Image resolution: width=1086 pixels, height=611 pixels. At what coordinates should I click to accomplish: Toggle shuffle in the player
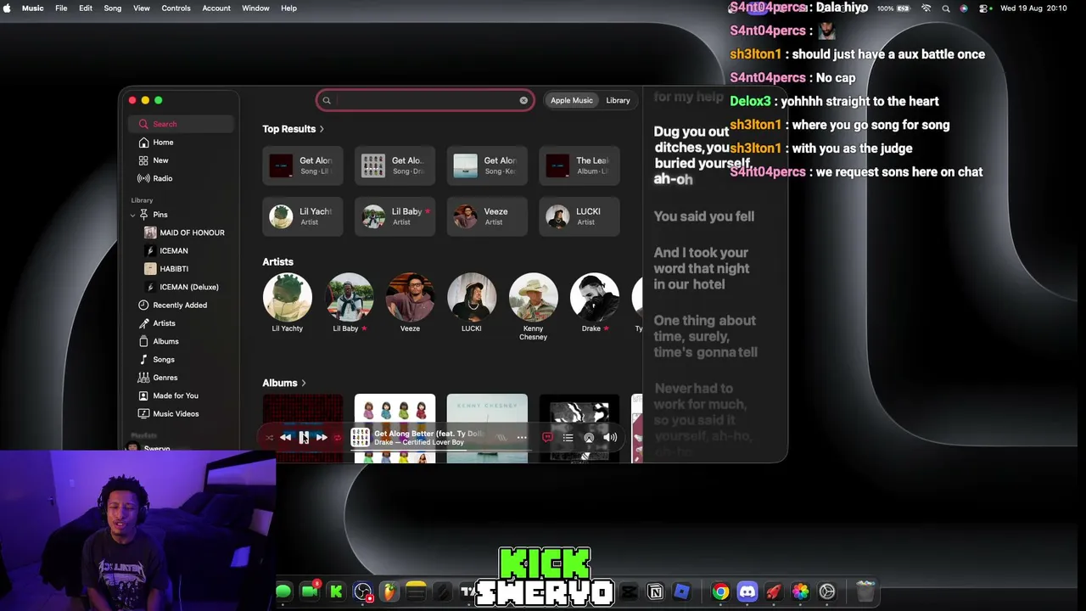point(269,438)
